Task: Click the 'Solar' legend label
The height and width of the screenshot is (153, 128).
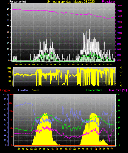Action: click(35, 90)
